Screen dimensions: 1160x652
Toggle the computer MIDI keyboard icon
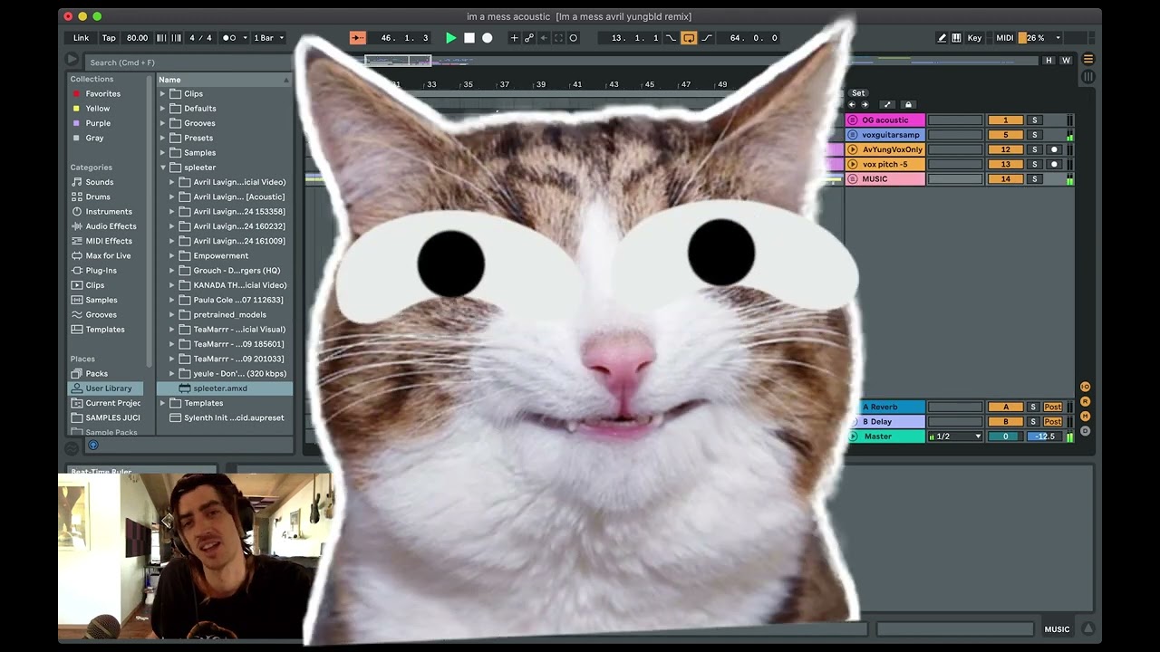[956, 38]
